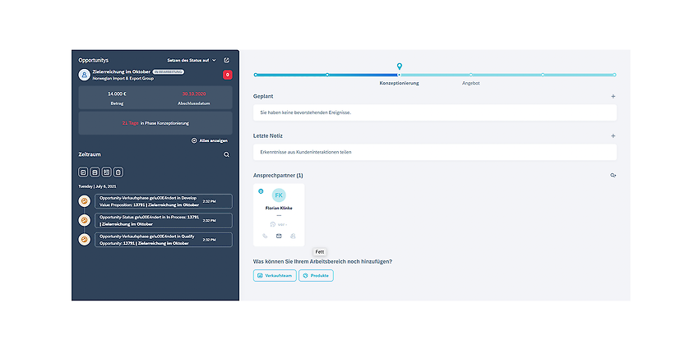Click the person profile icon on contact card
Screen dimensions: 699x349
[293, 236]
